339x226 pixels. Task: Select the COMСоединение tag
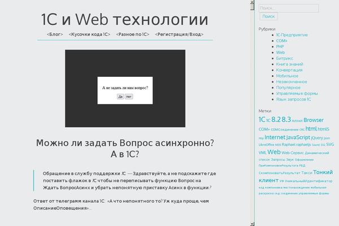[x=285, y=129]
